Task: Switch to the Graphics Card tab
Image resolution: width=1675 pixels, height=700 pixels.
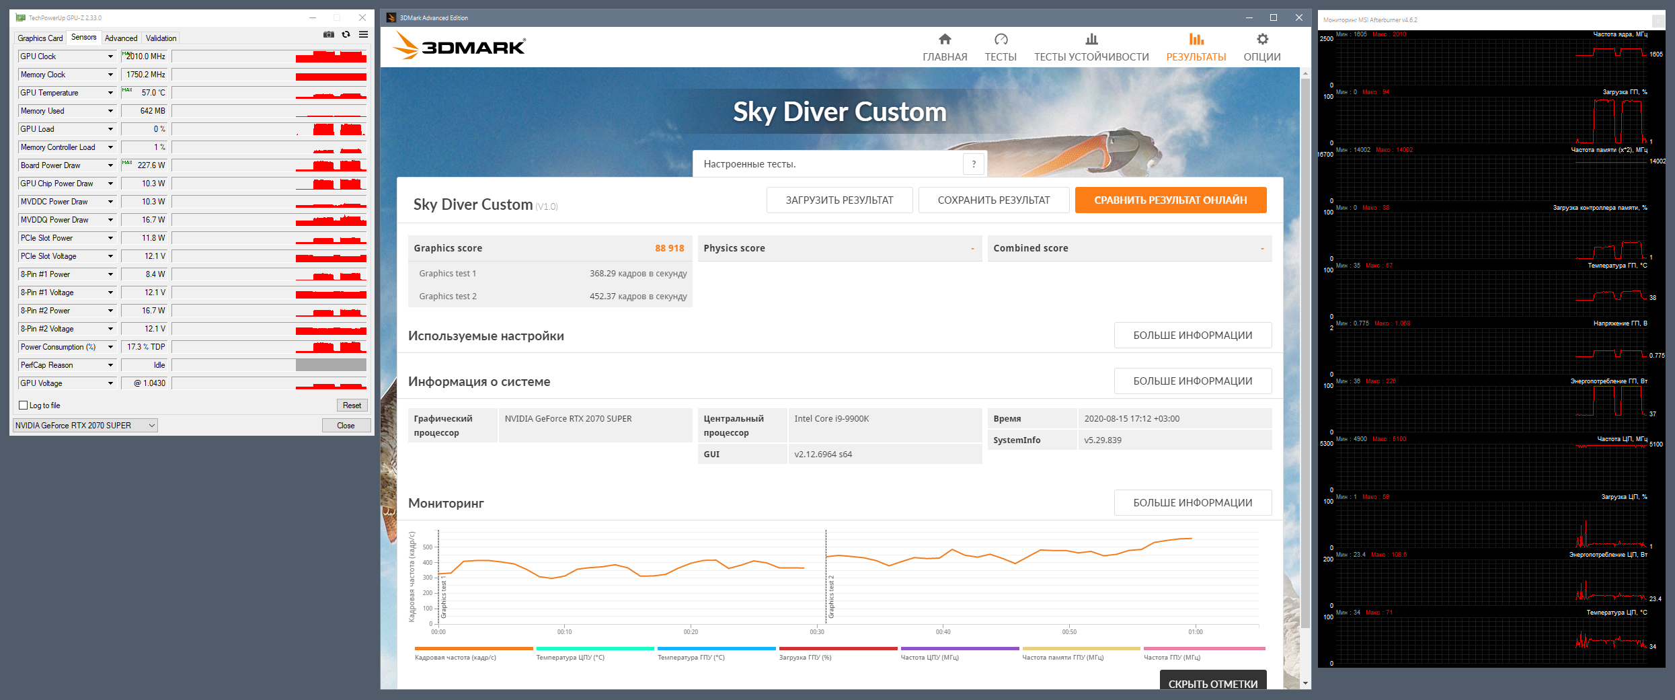Action: [40, 38]
